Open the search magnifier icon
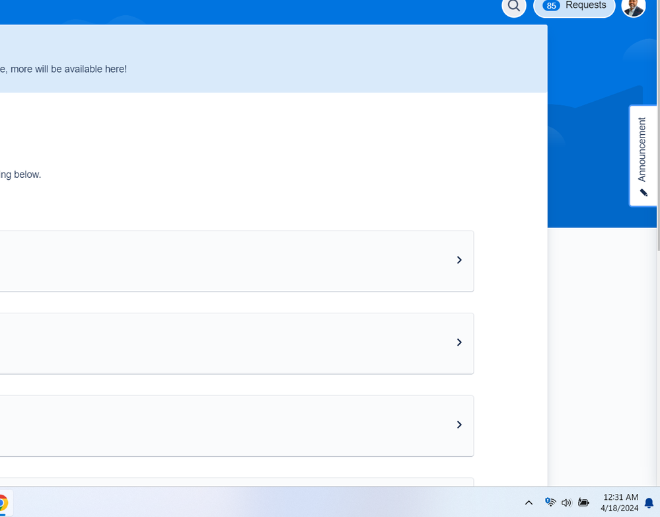Screen dimensions: 660x517 pyautogui.click(x=513, y=6)
